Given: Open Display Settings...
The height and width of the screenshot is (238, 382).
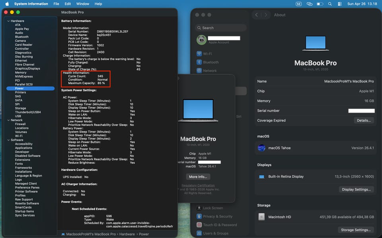Looking at the screenshot, I should coord(356,190).
